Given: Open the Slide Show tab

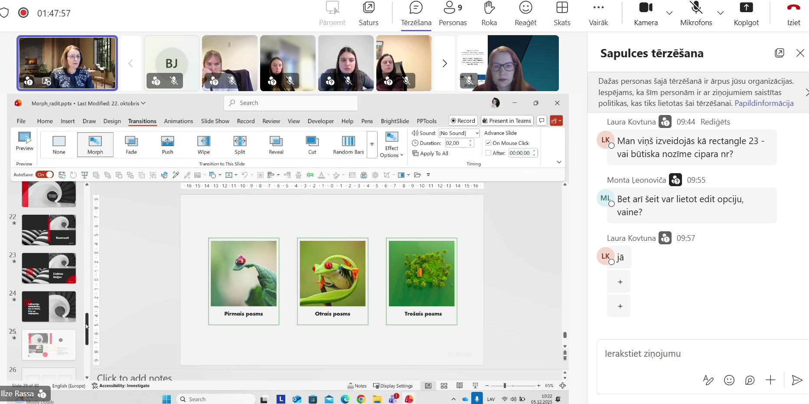Looking at the screenshot, I should (x=215, y=121).
